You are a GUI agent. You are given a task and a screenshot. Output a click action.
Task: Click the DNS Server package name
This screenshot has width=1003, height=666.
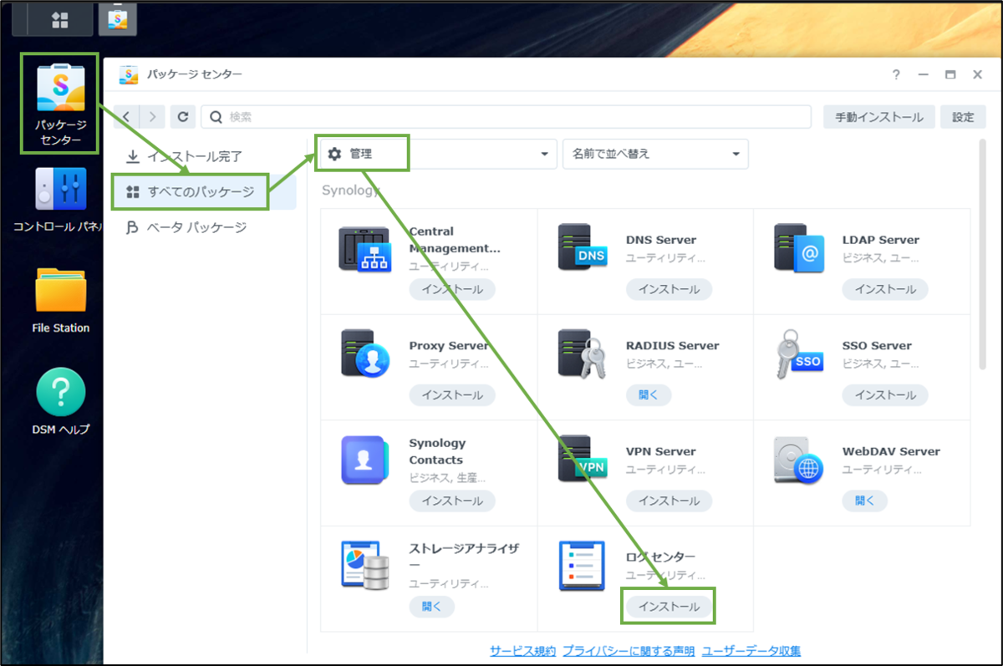(x=660, y=240)
